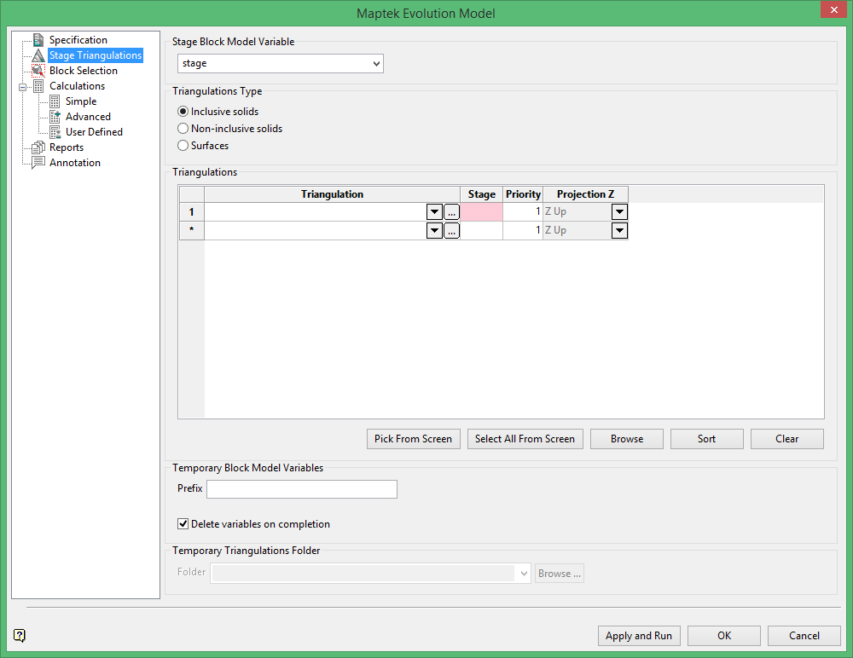The image size is (853, 658).
Task: Select the Non-inclusive solids radio button
Action: (183, 127)
